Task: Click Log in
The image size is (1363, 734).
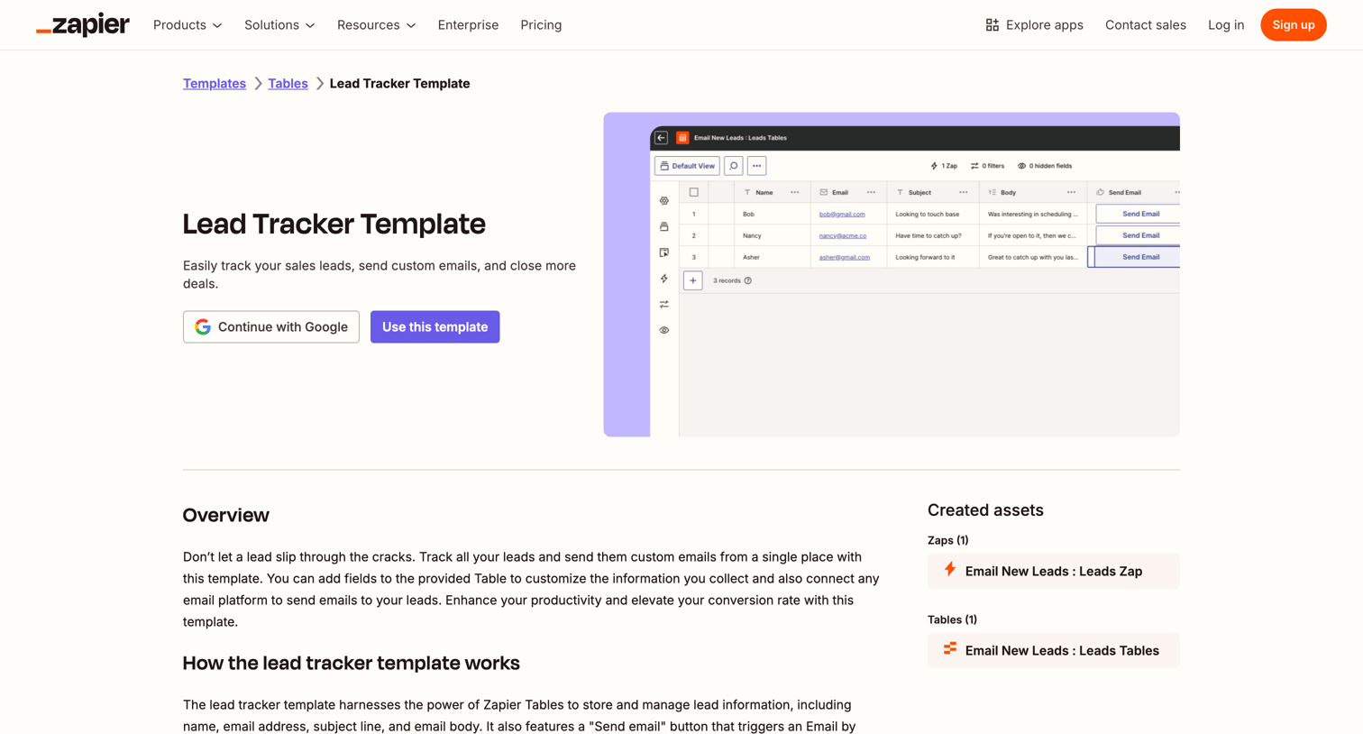Action: (x=1226, y=25)
